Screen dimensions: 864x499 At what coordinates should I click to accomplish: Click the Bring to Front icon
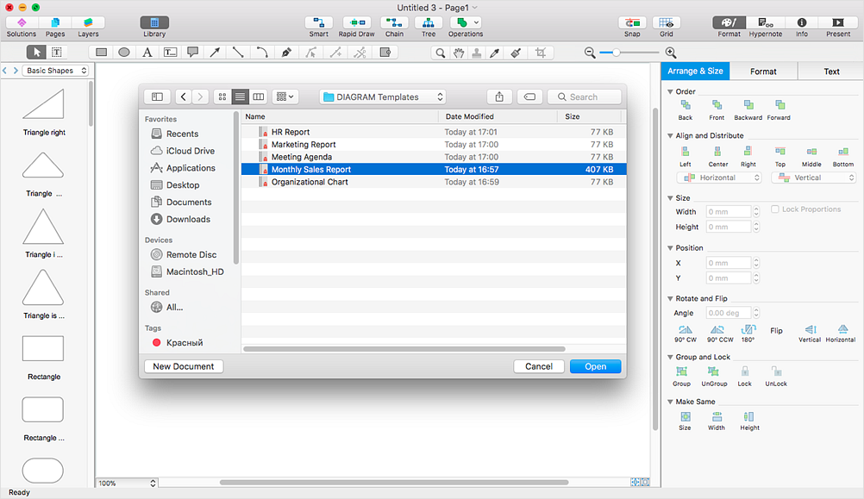coord(717,106)
